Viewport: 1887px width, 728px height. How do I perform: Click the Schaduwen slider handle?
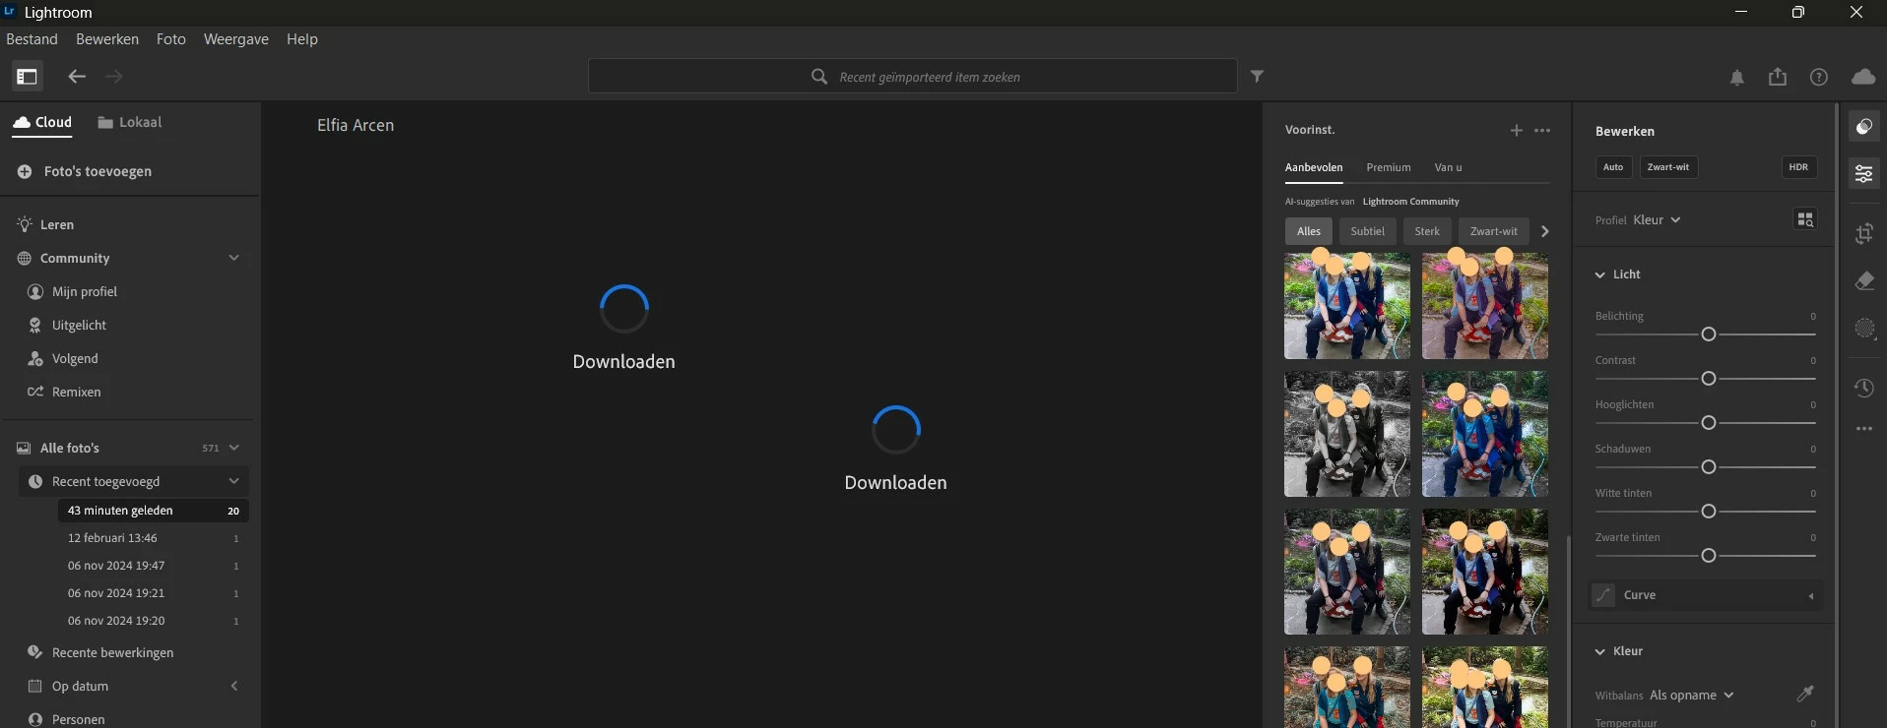click(1709, 467)
